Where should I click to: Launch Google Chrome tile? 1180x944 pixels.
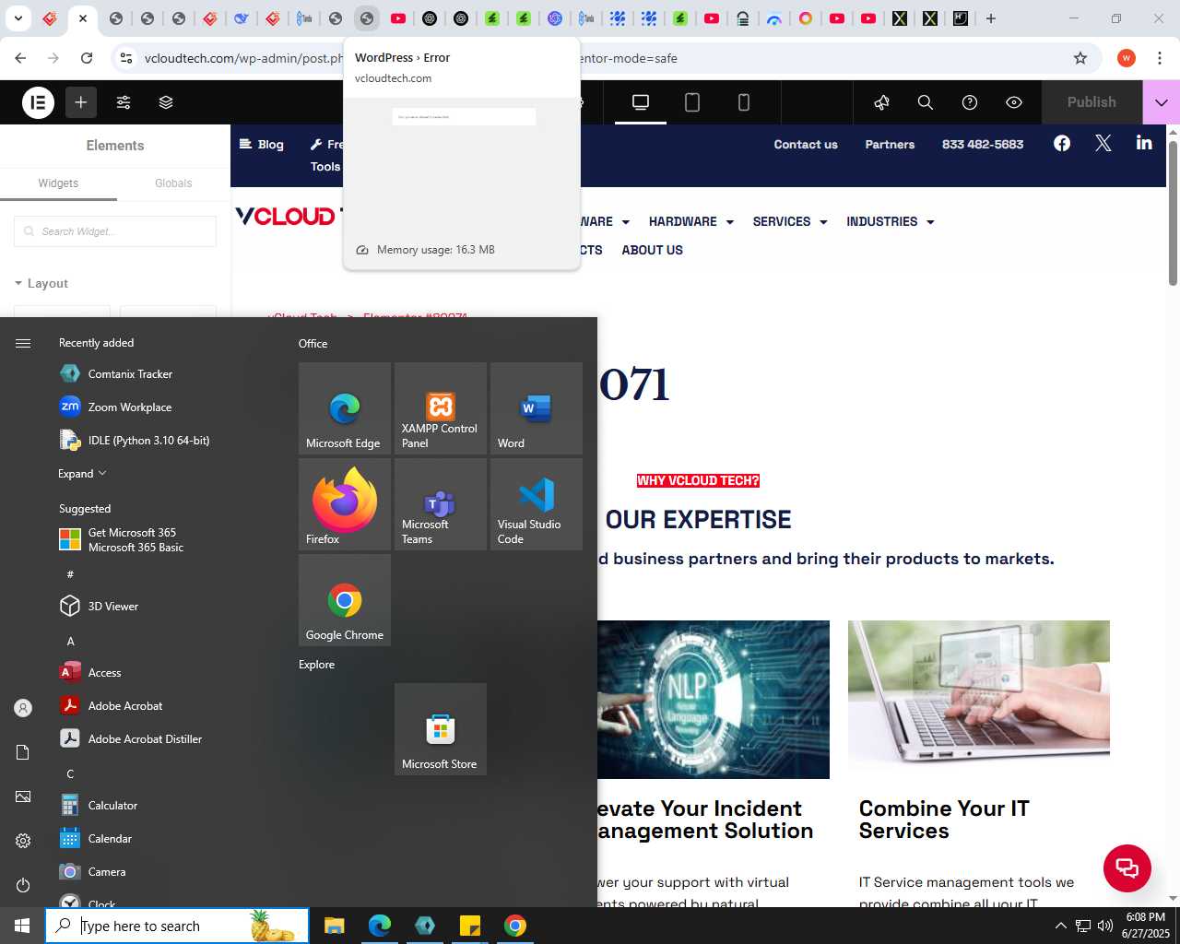click(345, 600)
